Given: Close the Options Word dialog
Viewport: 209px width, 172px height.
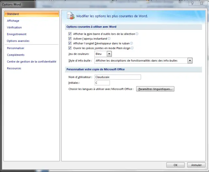Looking at the screenshot, I should [x=201, y=3].
